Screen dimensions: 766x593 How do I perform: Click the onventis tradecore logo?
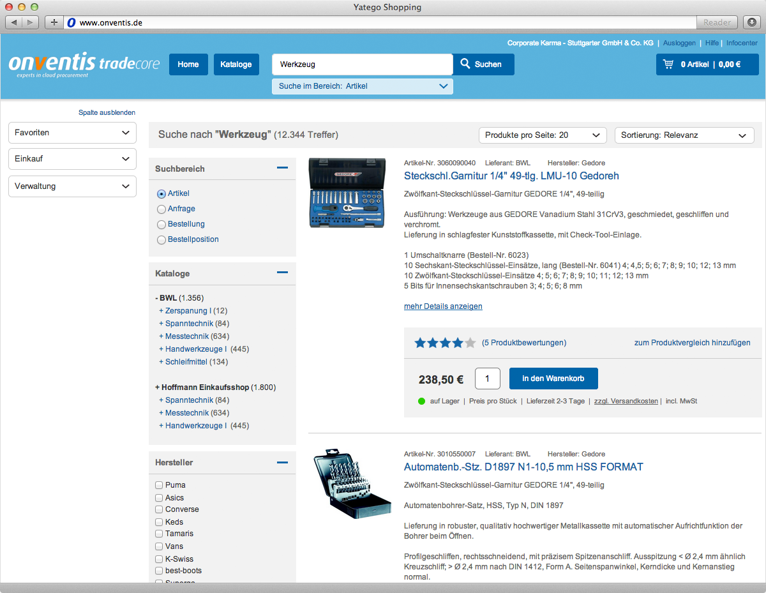(84, 65)
